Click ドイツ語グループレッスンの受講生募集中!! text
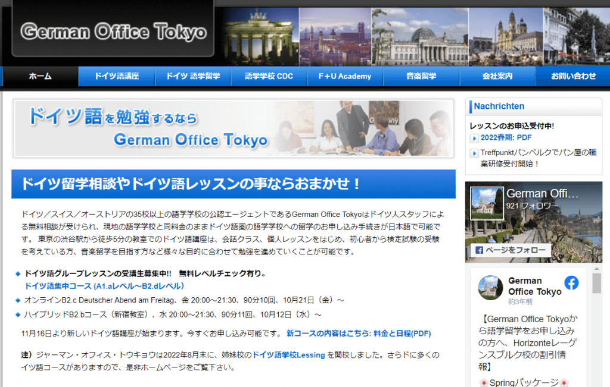Screen dimensions: 610x387 tap(98, 273)
